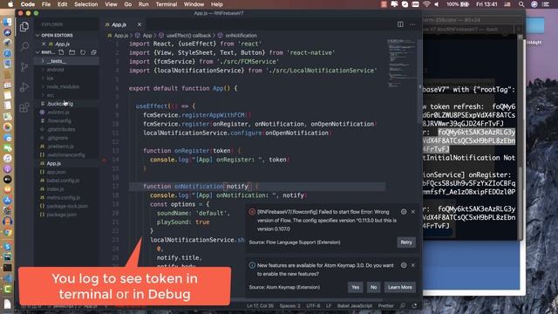Open the Selection menu
This screenshot has width=558, height=314.
[85, 4]
